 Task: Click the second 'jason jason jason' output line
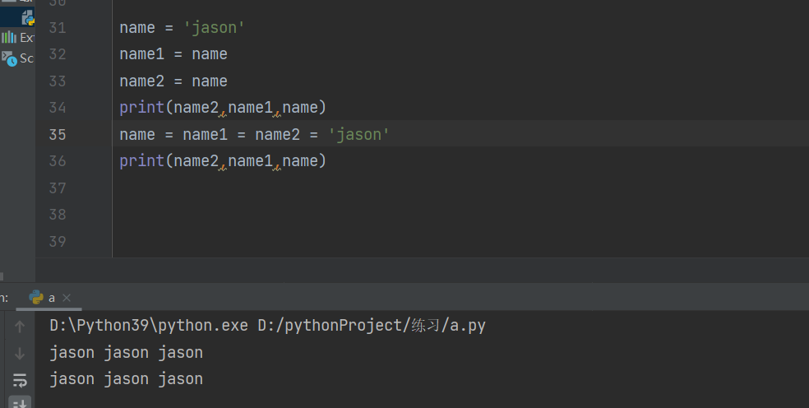(x=126, y=379)
